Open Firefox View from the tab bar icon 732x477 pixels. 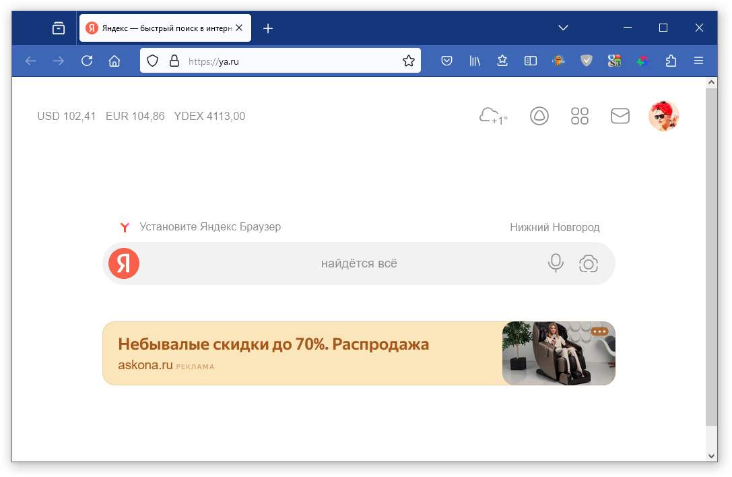[x=59, y=28]
